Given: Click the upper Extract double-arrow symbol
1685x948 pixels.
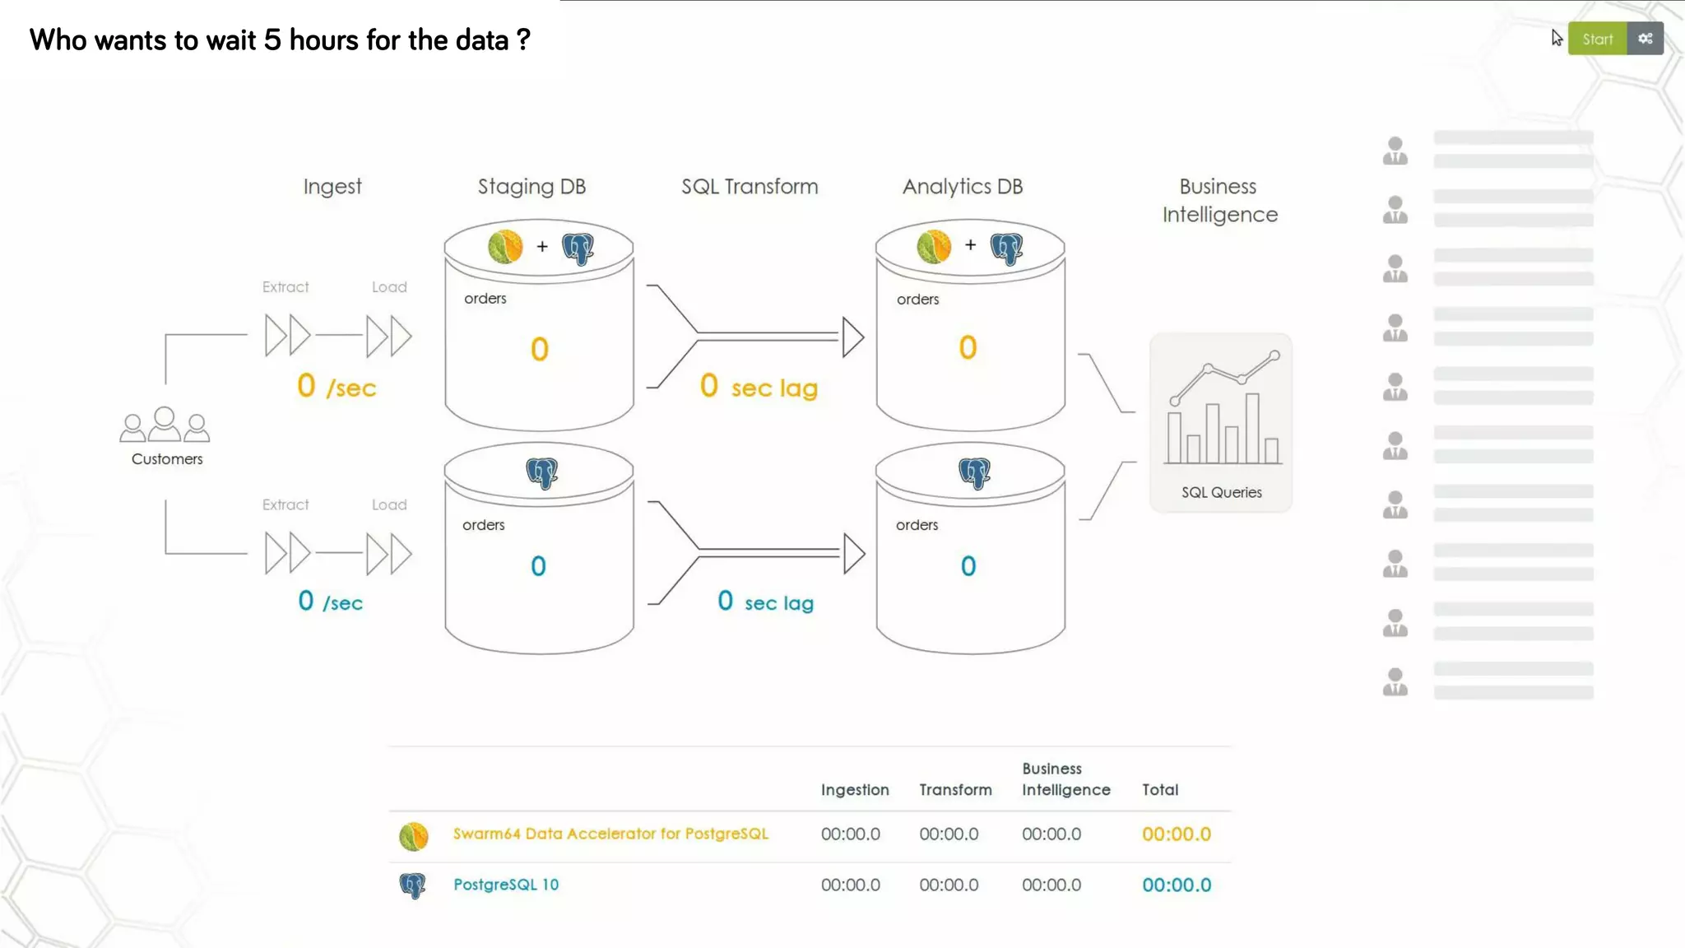Looking at the screenshot, I should [287, 335].
